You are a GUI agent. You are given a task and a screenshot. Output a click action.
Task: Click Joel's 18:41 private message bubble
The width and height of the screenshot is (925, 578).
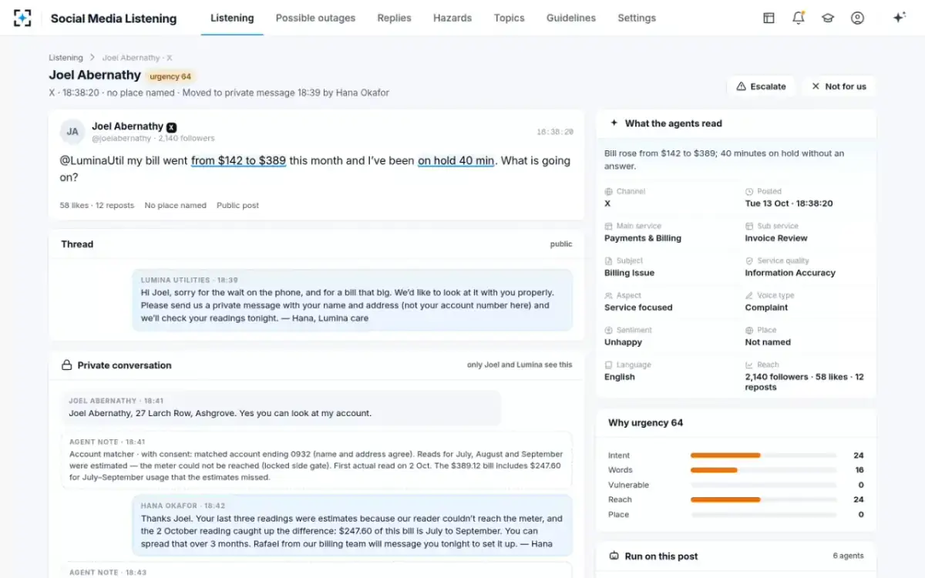click(281, 408)
